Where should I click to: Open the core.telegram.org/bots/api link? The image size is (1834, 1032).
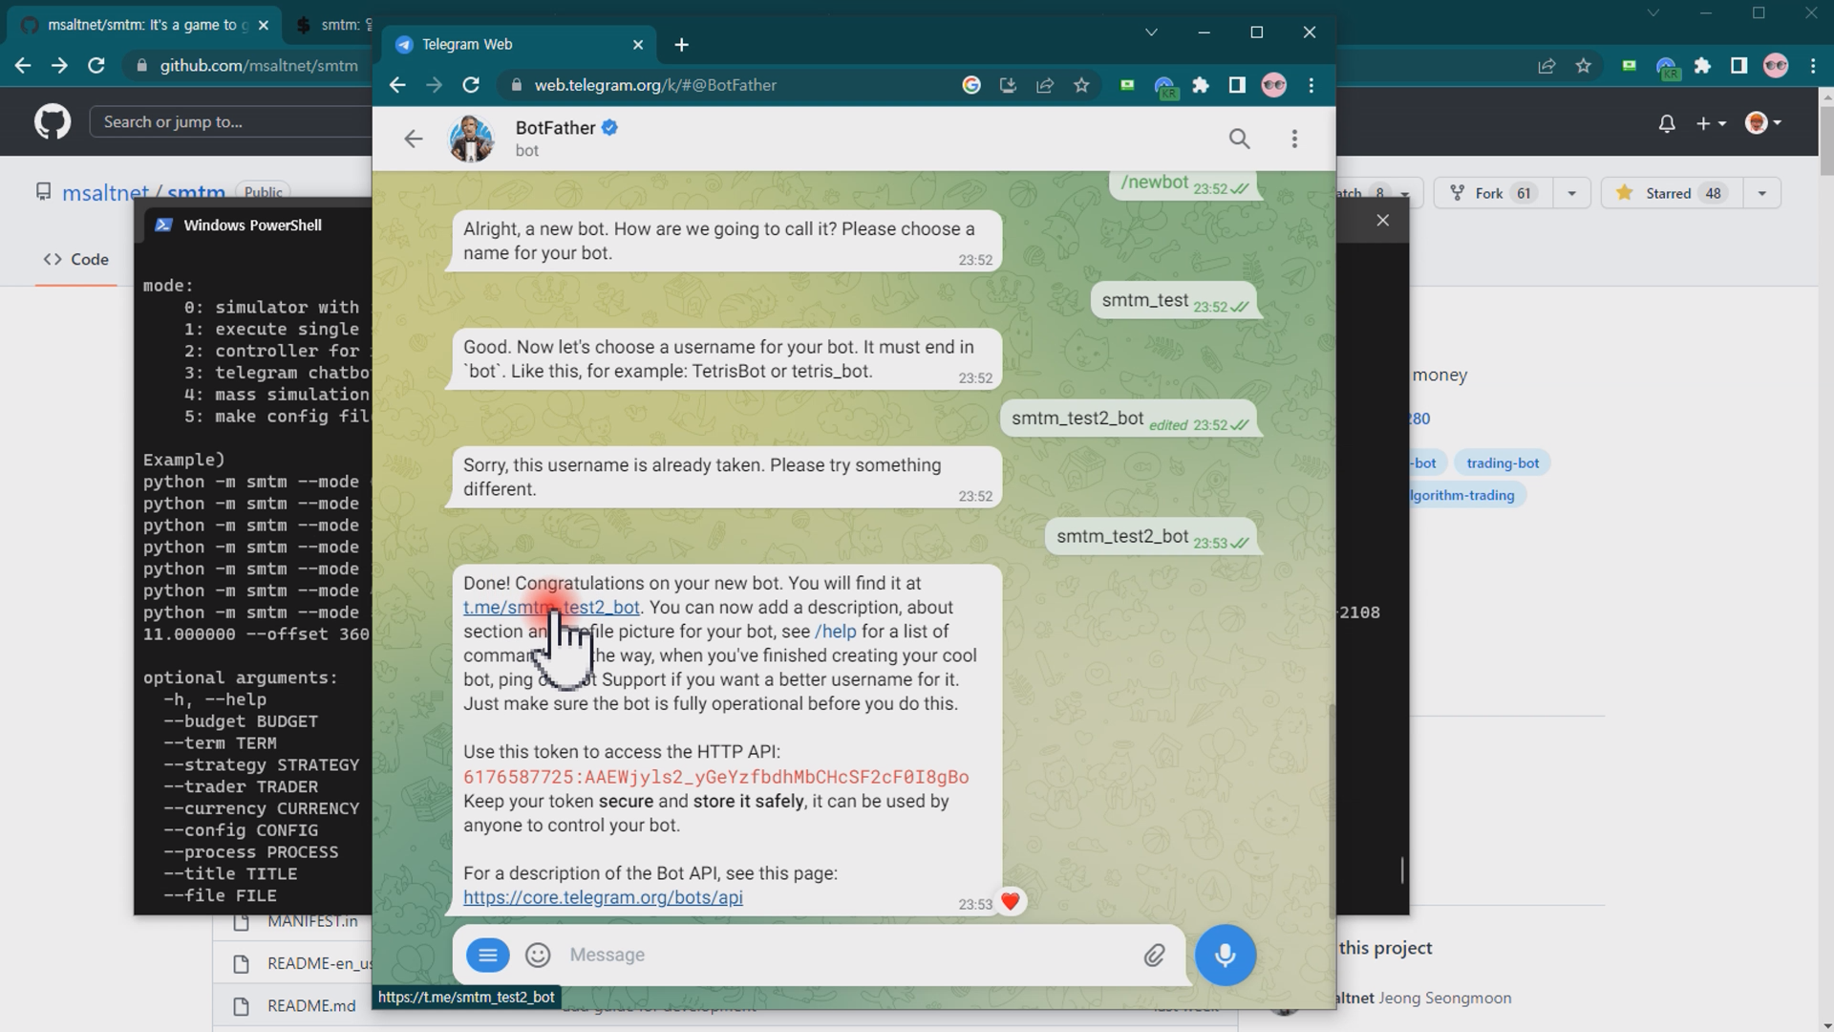(x=603, y=897)
